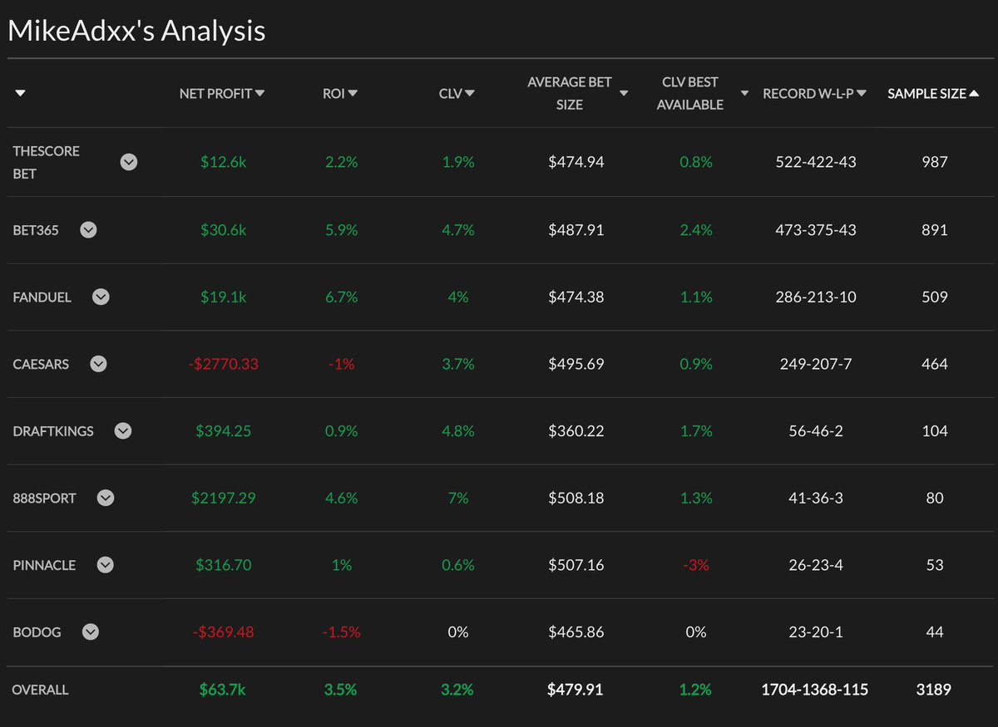
Task: Click Bodog net profit -$369.48
Action: [x=223, y=632]
